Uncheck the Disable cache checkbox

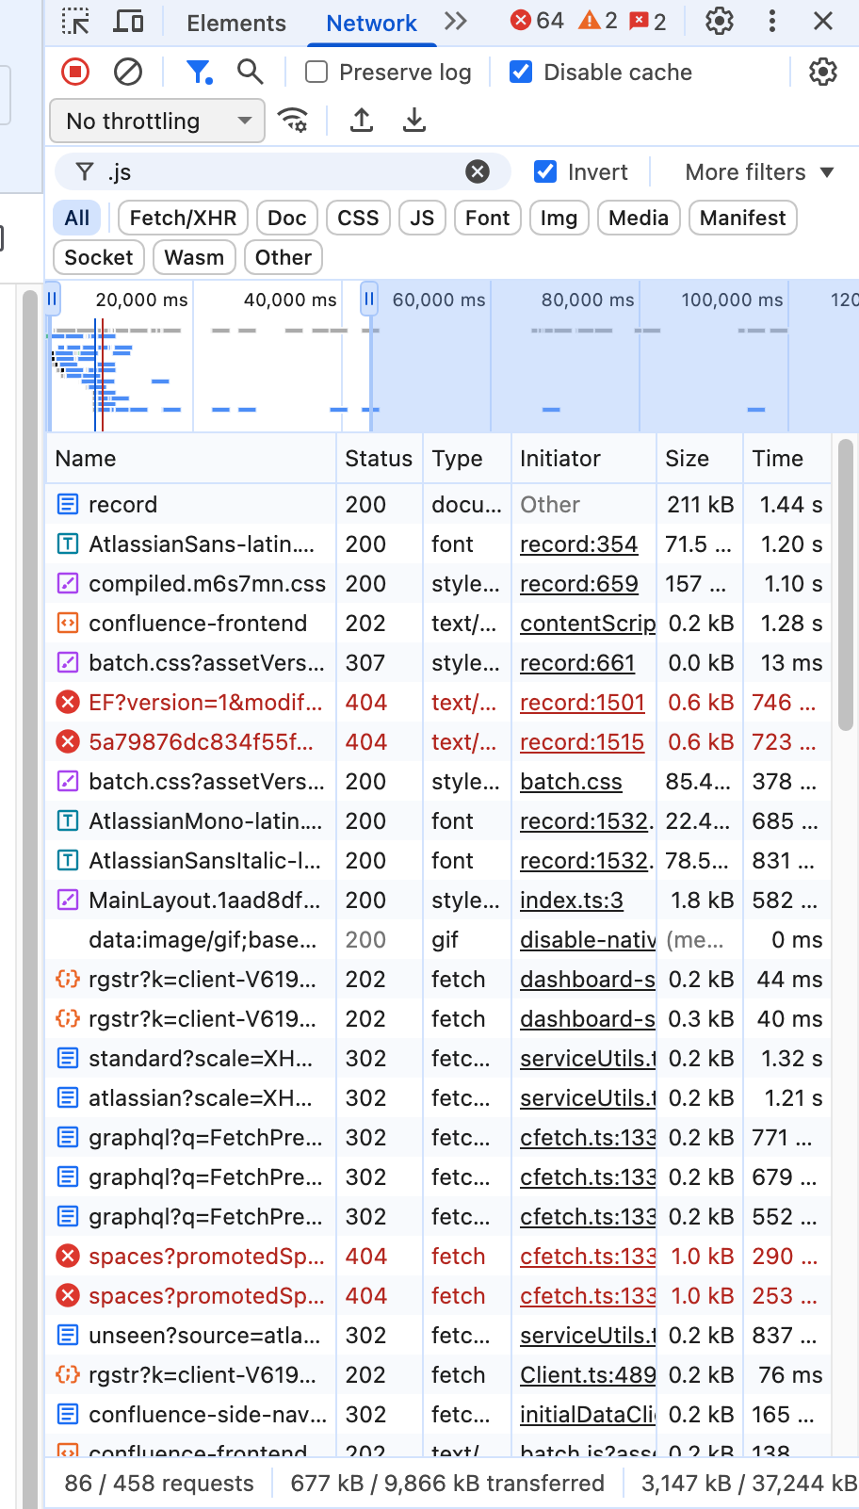coord(521,73)
